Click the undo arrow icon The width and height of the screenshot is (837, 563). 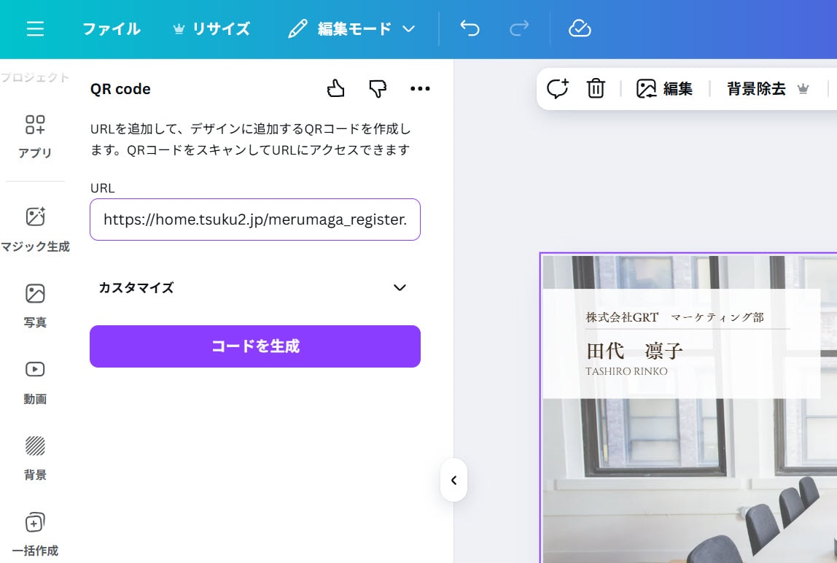click(x=470, y=28)
